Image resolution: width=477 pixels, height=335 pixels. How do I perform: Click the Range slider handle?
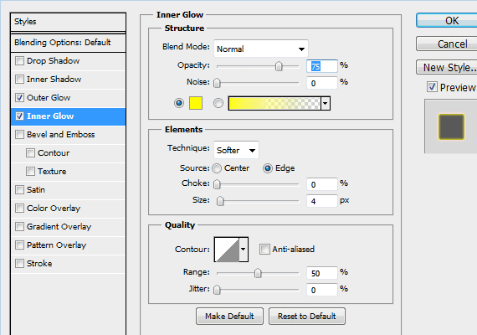[258, 273]
